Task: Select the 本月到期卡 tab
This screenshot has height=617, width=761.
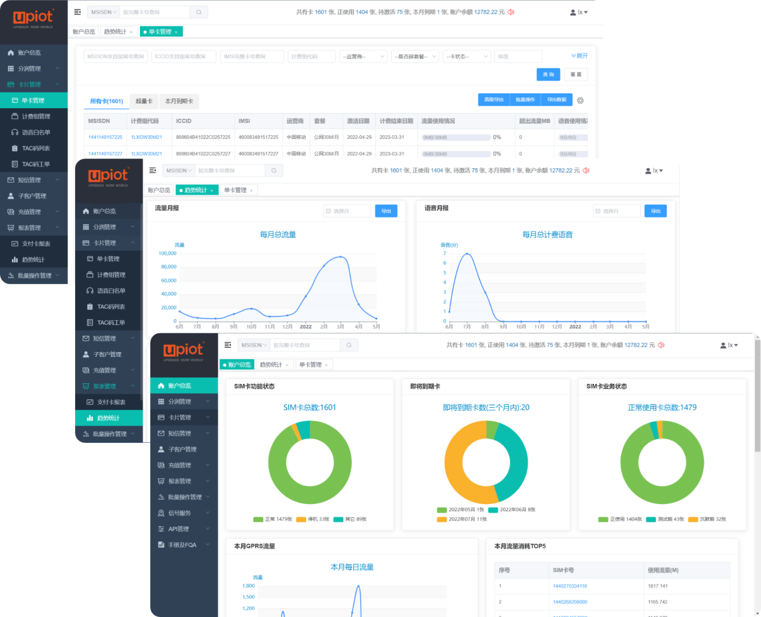Action: point(179,101)
